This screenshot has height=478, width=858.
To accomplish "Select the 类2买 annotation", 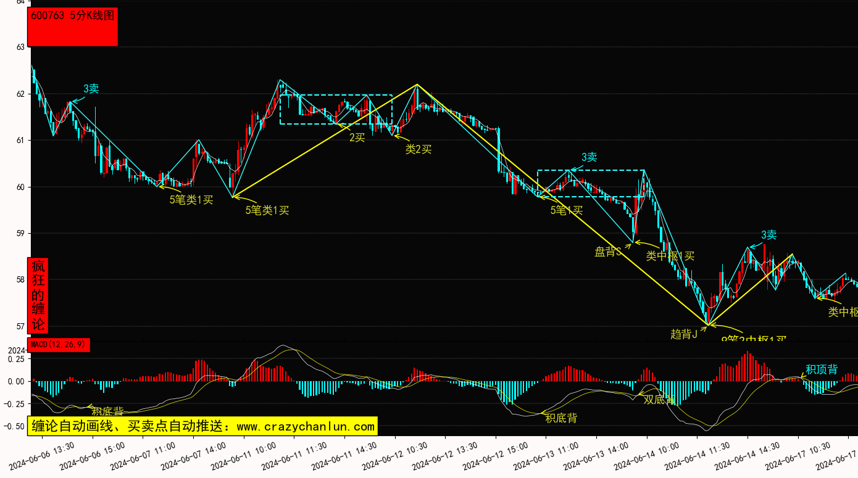I will point(419,149).
